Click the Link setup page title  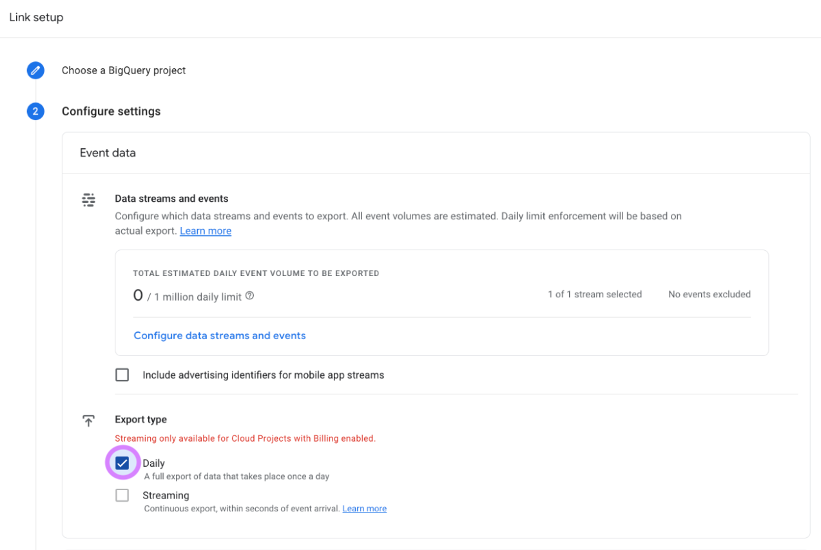pos(36,17)
